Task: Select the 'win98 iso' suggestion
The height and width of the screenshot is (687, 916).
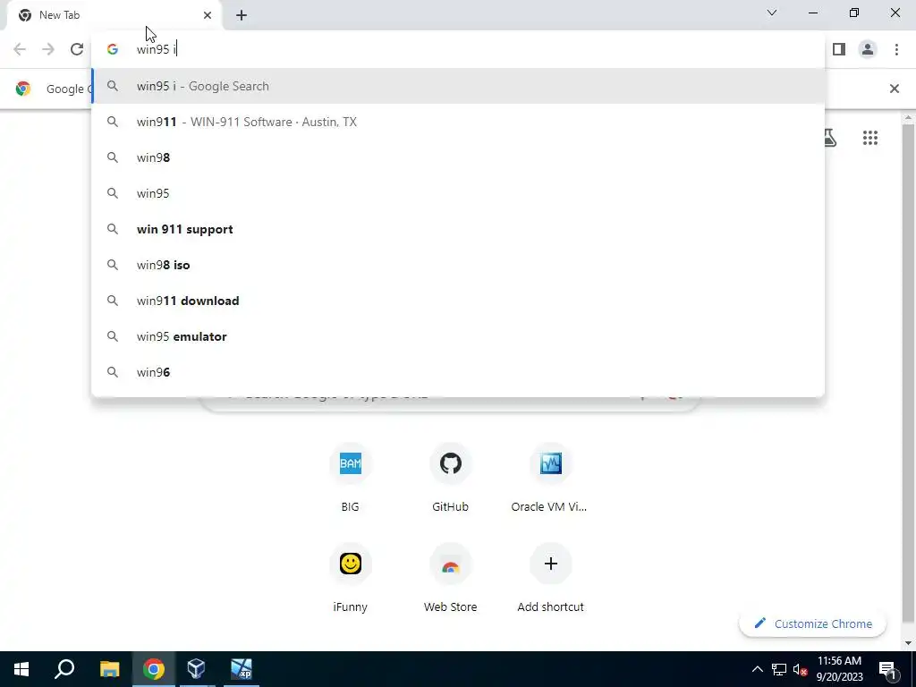Action: pos(458,265)
